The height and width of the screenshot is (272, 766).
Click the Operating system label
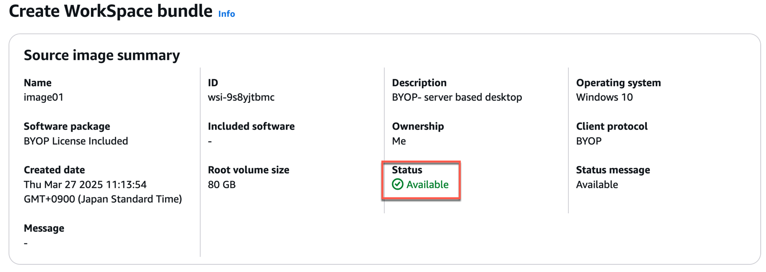[618, 83]
